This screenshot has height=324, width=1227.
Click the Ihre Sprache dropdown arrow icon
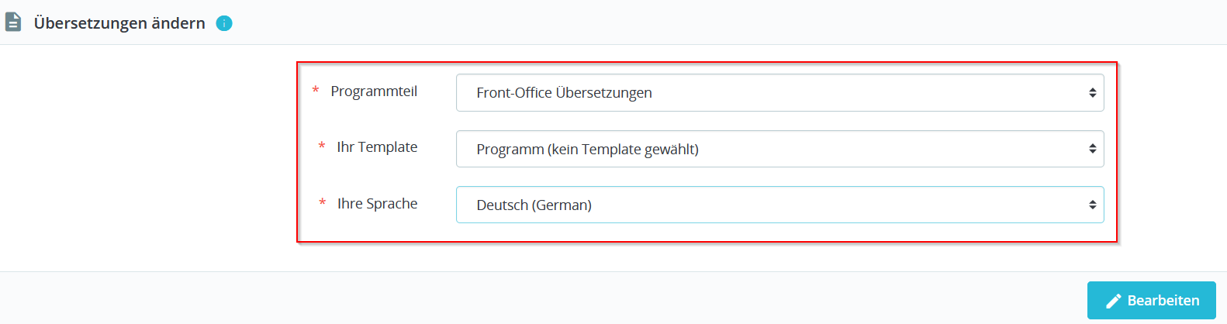click(1092, 205)
